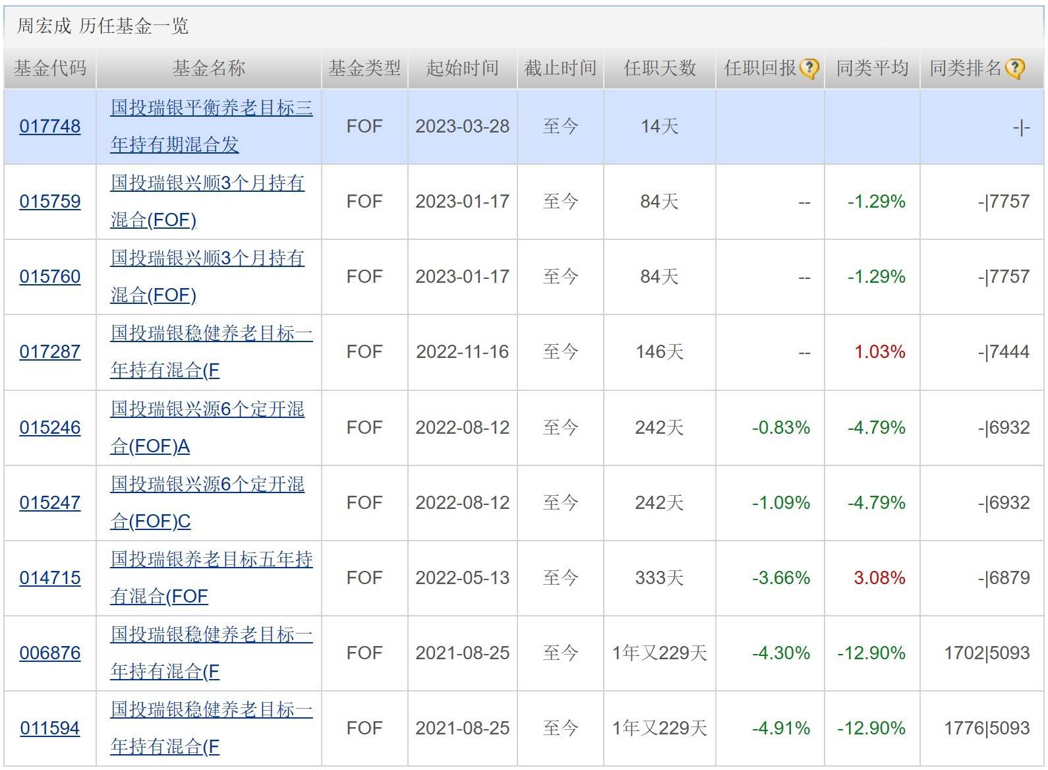Click the 截止时间 column header
The image size is (1048, 770).
[x=560, y=69]
